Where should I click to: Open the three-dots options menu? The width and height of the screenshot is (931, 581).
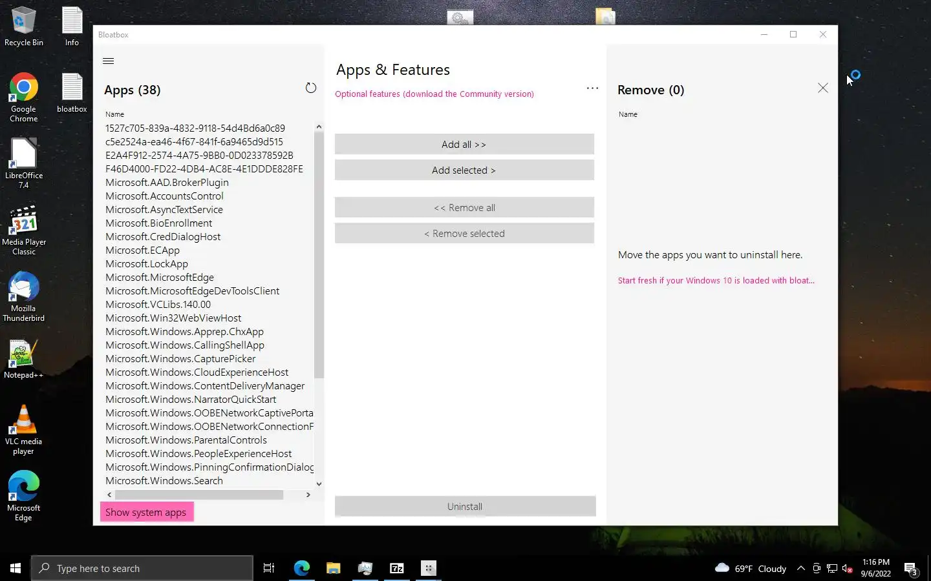pyautogui.click(x=592, y=88)
